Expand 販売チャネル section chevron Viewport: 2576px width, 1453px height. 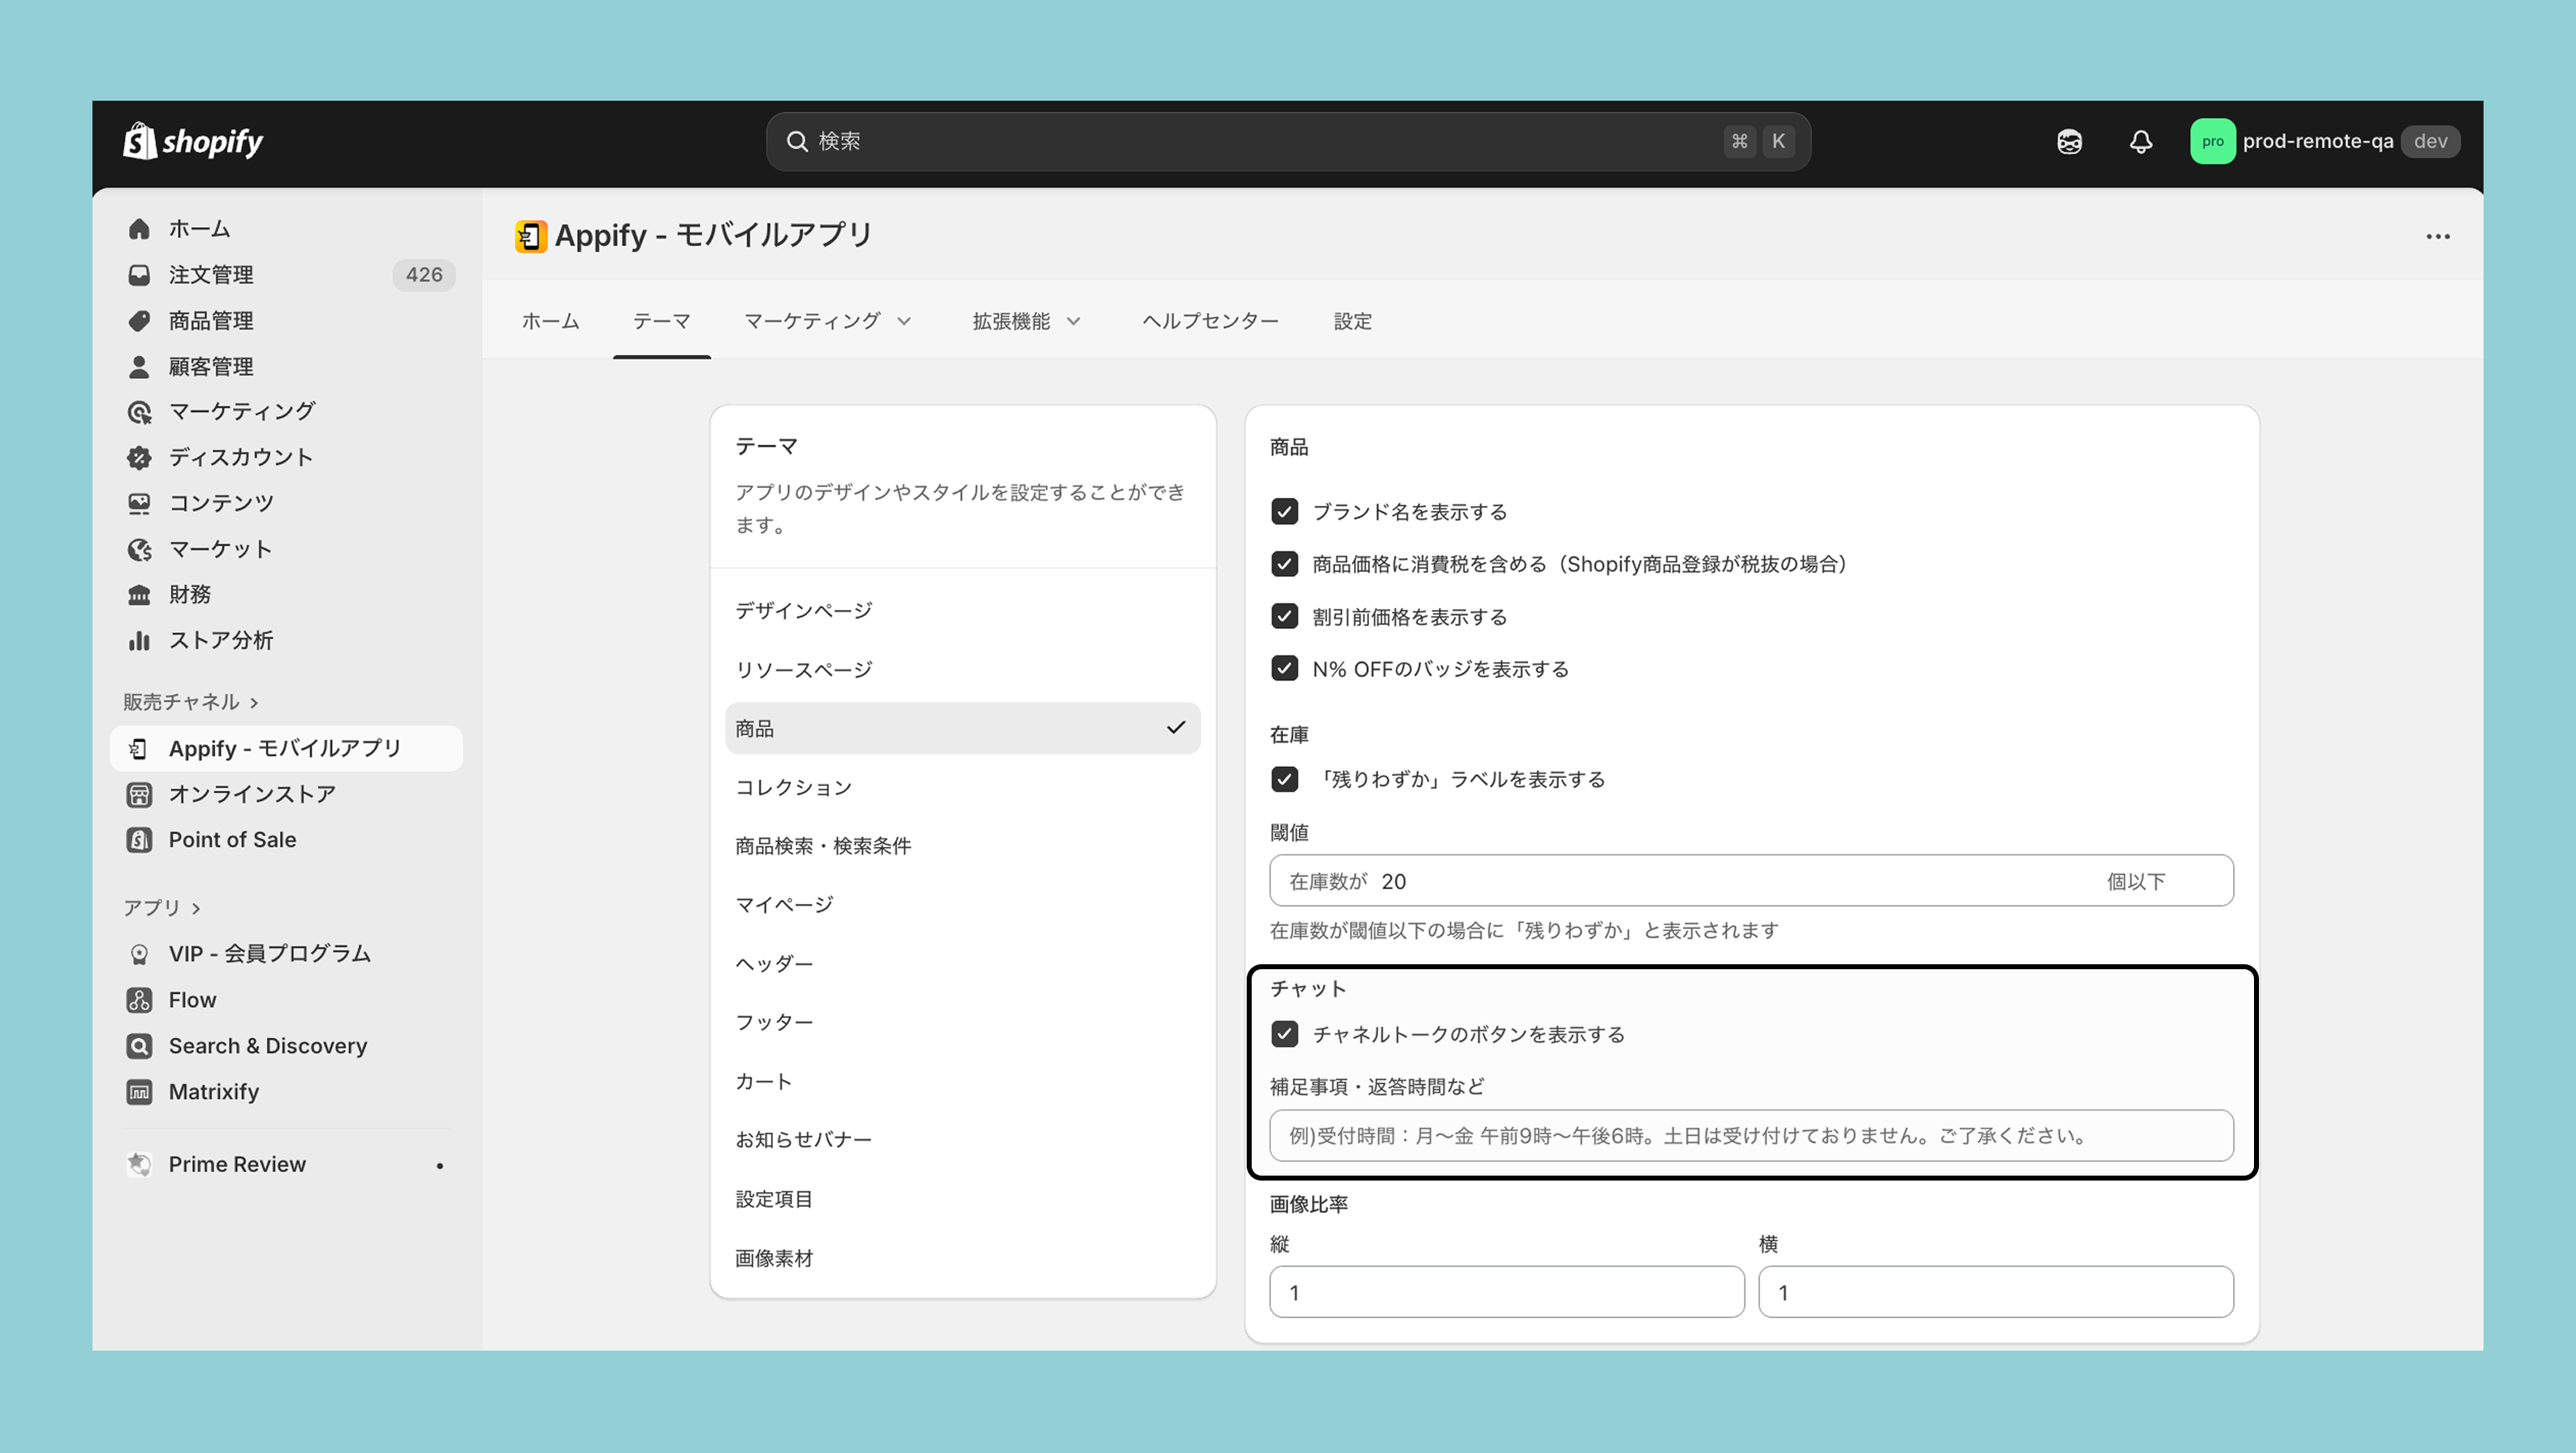254,703
